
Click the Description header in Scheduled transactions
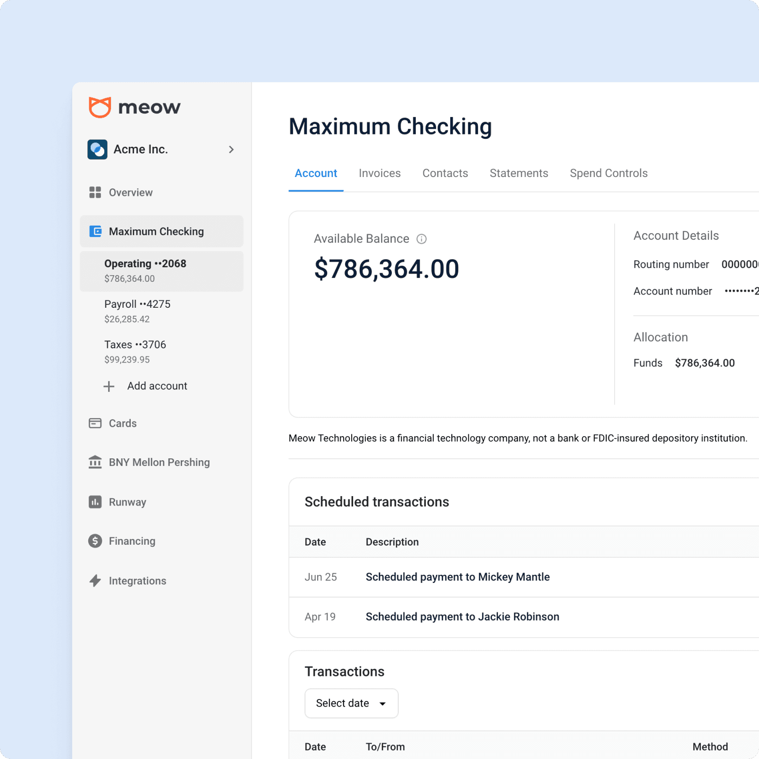[392, 542]
